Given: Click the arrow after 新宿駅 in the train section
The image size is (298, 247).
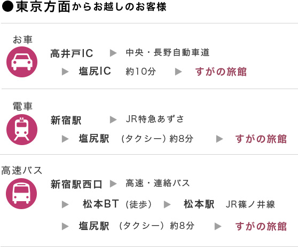Looking at the screenshot, I should tap(113, 120).
